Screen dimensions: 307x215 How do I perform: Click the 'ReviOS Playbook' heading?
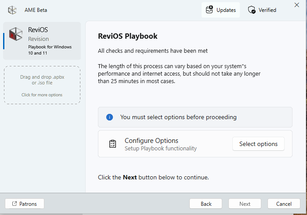128,36
